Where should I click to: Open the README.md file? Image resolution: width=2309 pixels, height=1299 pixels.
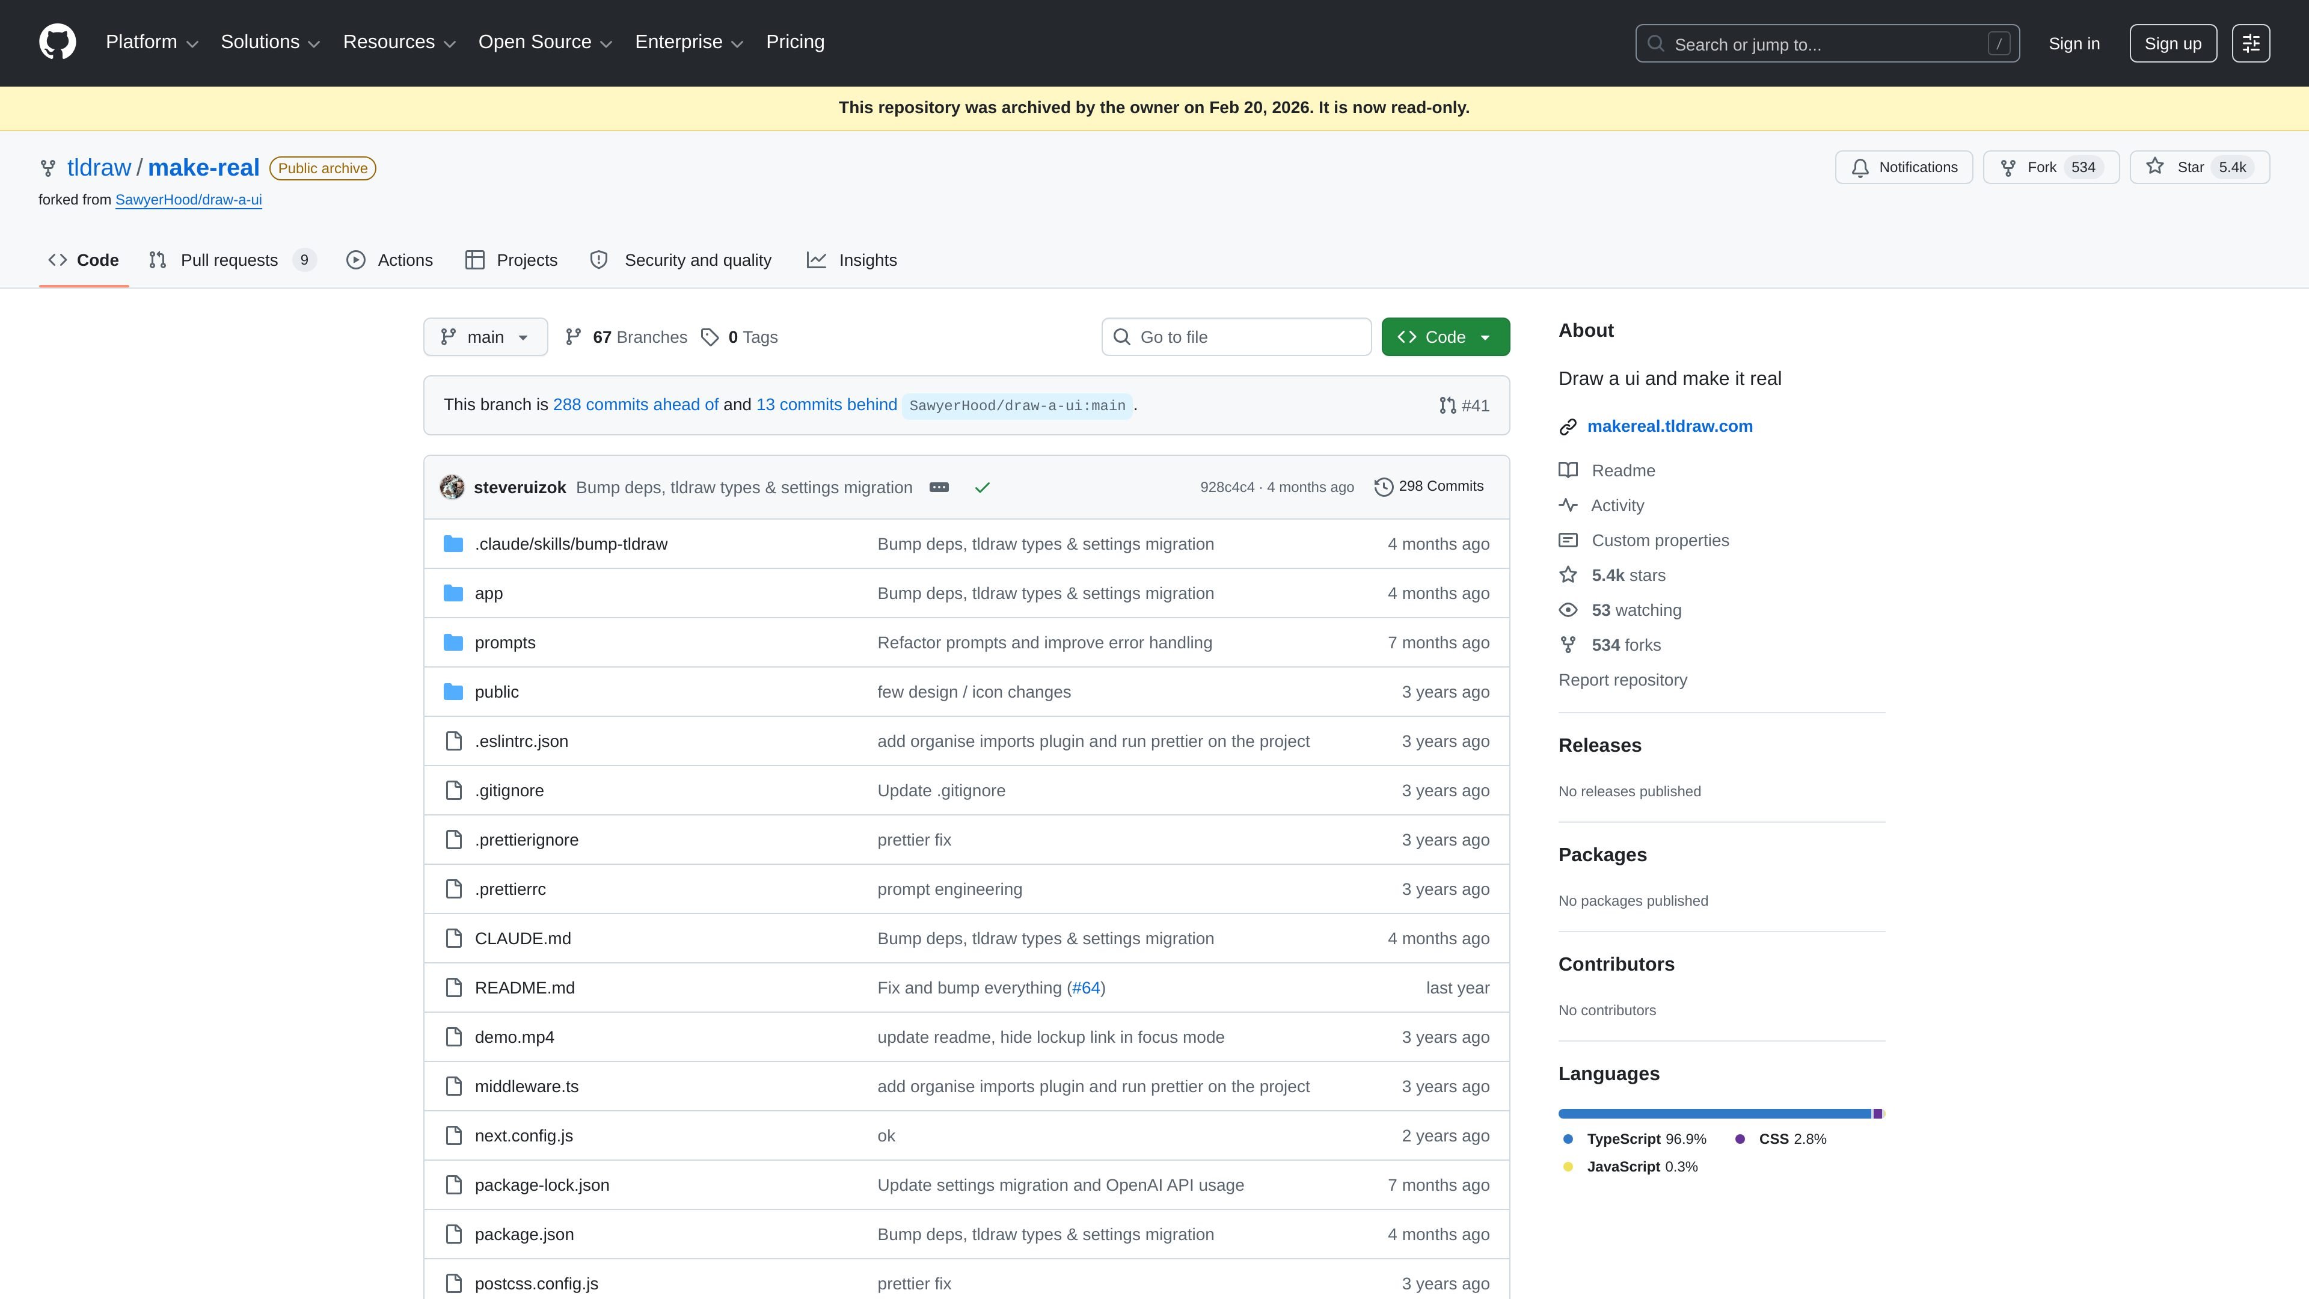click(524, 988)
